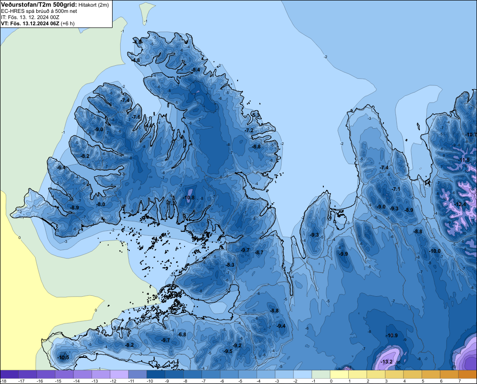
Task: Select the dark blue legend swatch labeled -10
Action: click(156, 374)
